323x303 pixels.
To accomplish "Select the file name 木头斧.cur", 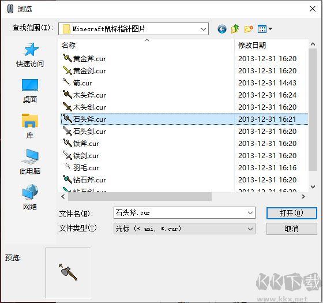I will tap(89, 95).
